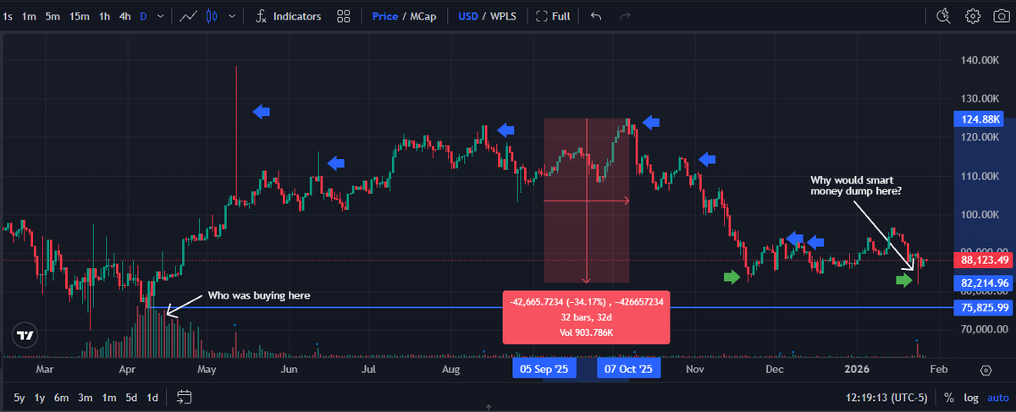Set date range to 3m
The image size is (1016, 412).
click(x=86, y=397)
